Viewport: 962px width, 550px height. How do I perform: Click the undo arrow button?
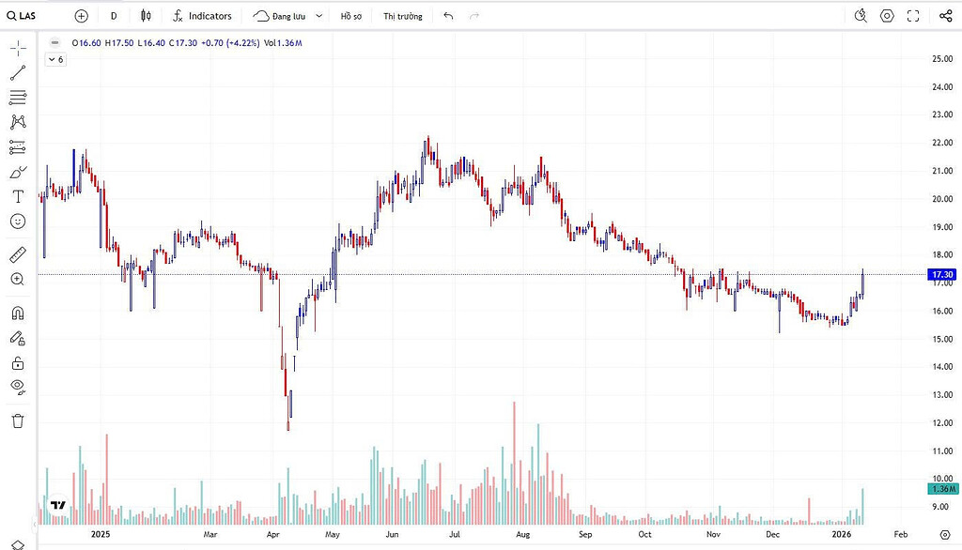point(448,16)
